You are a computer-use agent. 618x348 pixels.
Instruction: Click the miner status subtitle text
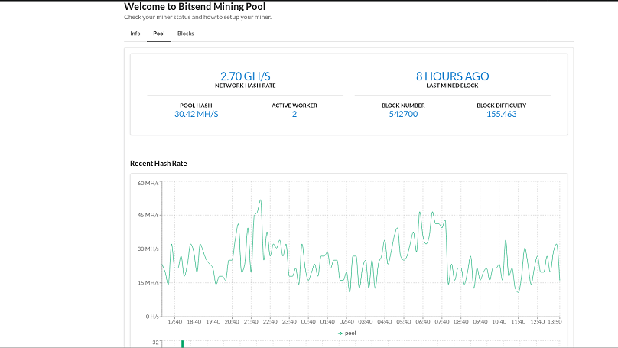click(198, 17)
